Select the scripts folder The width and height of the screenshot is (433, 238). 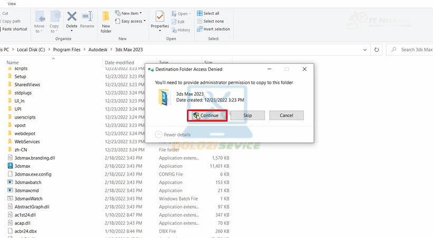tap(21, 68)
